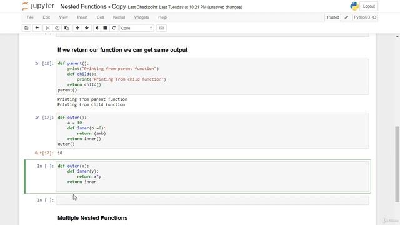The image size is (400, 225).
Task: Click the Trusted notebook button
Action: coord(332,17)
